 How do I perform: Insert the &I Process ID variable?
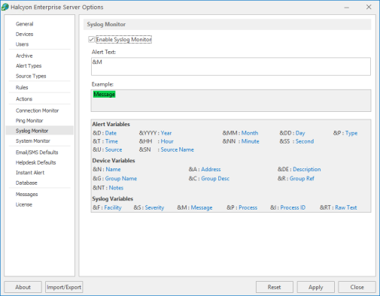coord(293,207)
